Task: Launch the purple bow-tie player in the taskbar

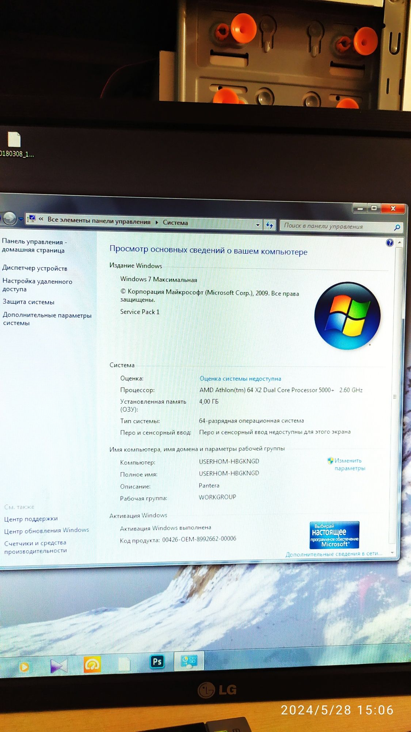Action: coord(58,666)
